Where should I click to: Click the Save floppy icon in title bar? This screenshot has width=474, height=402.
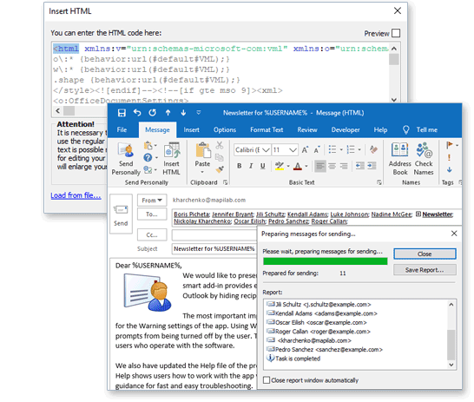click(x=122, y=113)
